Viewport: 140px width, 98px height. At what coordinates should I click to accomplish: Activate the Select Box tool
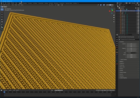pos(2,9)
